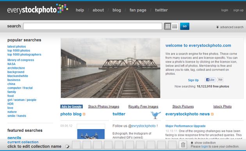
Task: Click the sign up link in header
Action: pyautogui.click(x=238, y=10)
